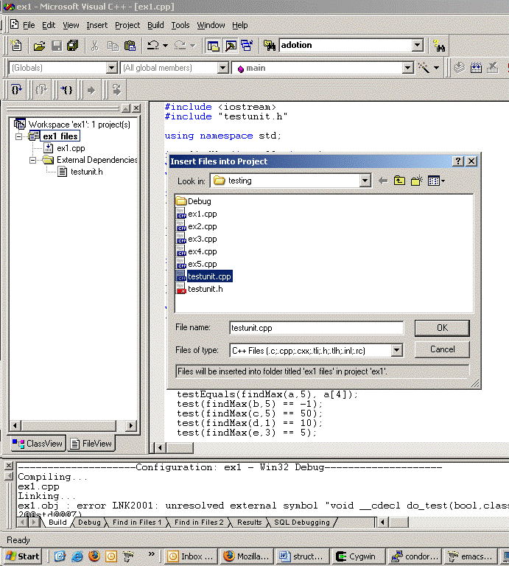Image resolution: width=509 pixels, height=566 pixels.
Task: Click Create New Folder icon
Action: coord(417,181)
